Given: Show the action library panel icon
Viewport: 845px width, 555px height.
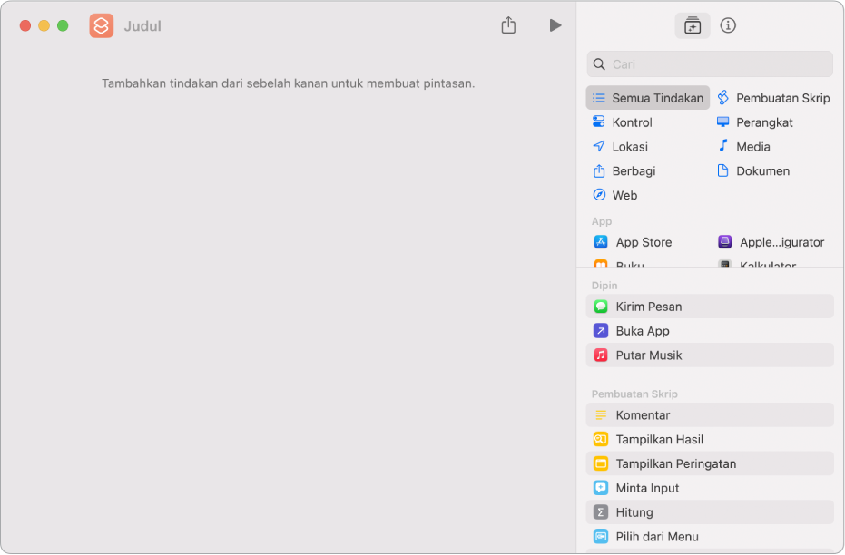Looking at the screenshot, I should coord(693,25).
